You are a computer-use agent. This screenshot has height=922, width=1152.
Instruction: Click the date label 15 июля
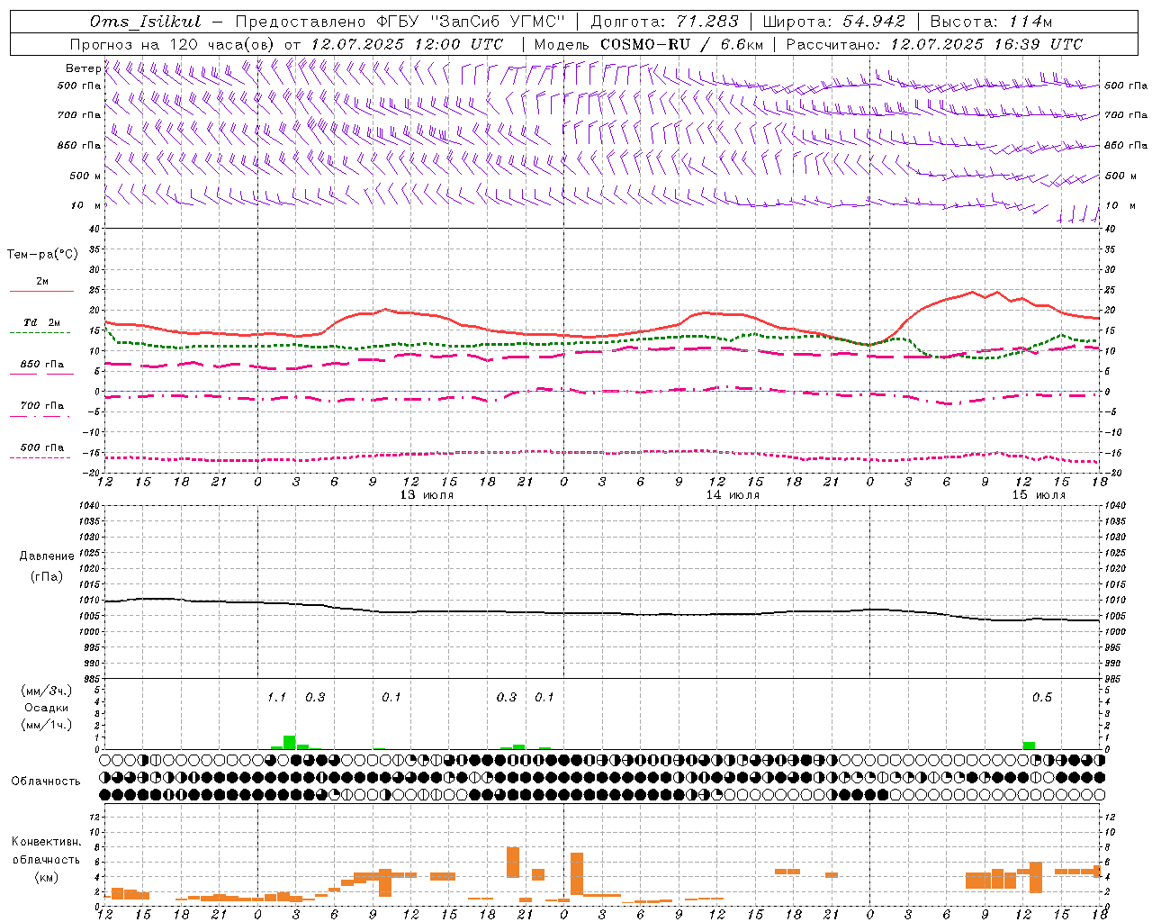[x=1039, y=495]
